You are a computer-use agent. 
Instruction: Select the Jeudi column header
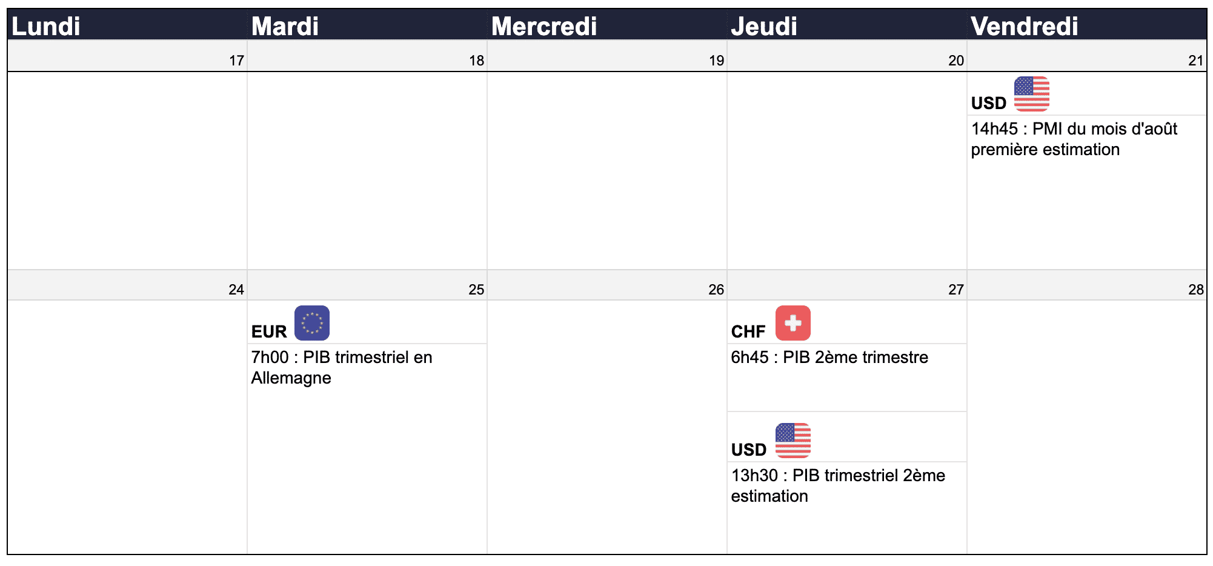(764, 26)
